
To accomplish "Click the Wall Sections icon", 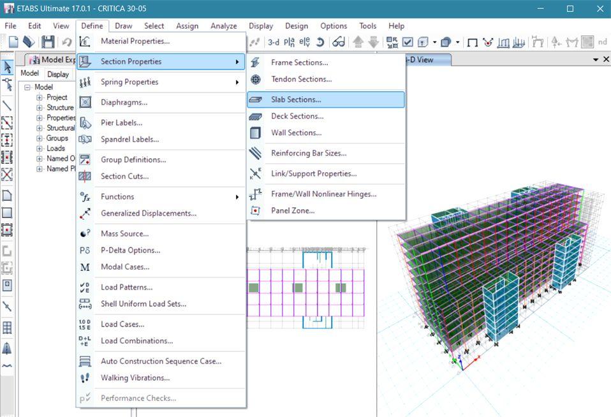I will pyautogui.click(x=255, y=133).
